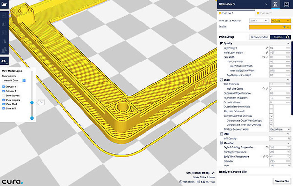
Task: Select the Per Model Settings tool
Action: [4, 50]
